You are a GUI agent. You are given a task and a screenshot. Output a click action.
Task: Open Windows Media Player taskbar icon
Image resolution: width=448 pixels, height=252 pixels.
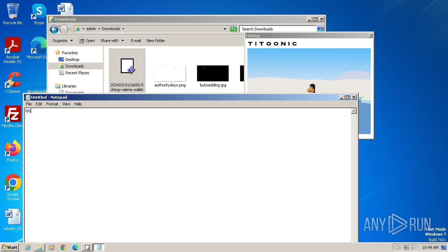pos(51,247)
